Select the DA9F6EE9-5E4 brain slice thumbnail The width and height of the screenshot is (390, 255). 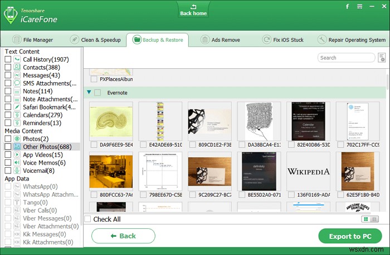111,121
